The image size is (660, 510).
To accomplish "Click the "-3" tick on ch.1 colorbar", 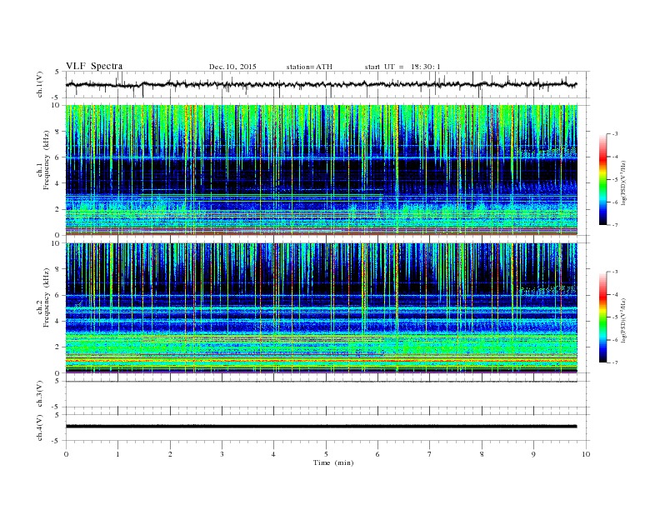I will (614, 134).
